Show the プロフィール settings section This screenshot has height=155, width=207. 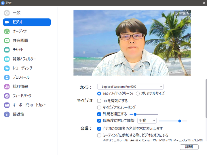tap(27, 77)
